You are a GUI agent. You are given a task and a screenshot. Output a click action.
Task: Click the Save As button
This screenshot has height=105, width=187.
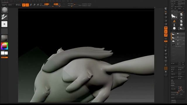(x=181, y=1)
